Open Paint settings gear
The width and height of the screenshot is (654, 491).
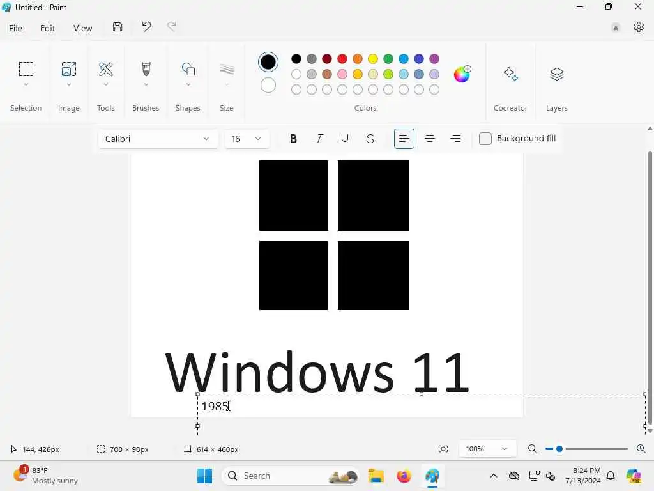point(639,27)
